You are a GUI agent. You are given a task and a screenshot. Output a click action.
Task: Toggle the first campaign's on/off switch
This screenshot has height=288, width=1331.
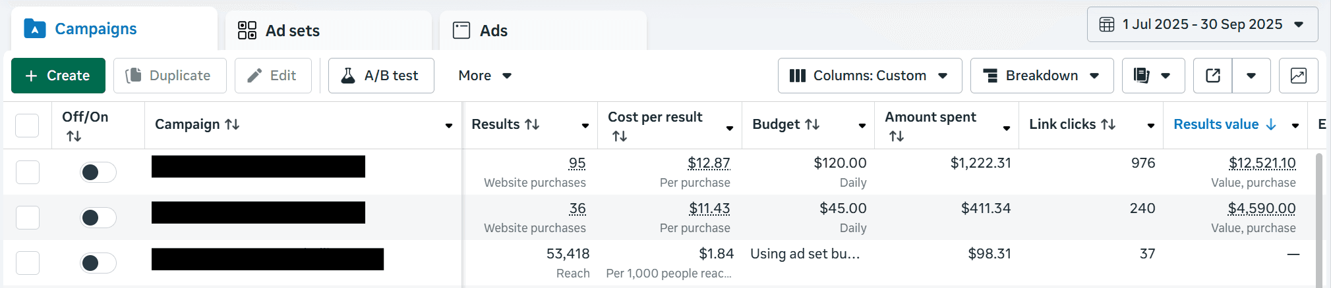(98, 172)
